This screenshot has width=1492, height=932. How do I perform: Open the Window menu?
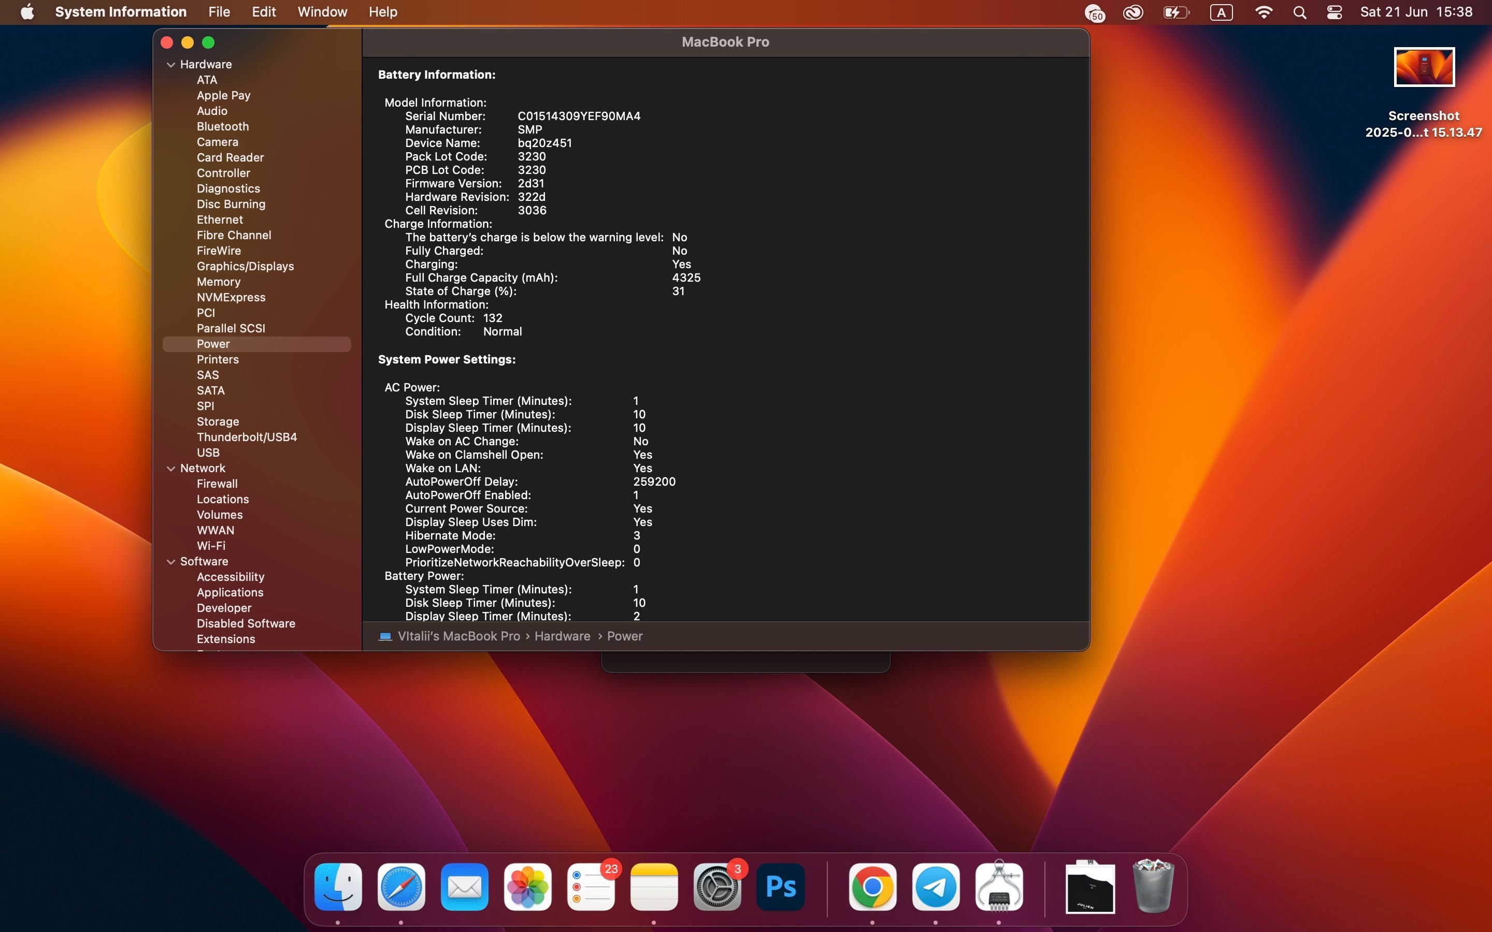(x=322, y=12)
